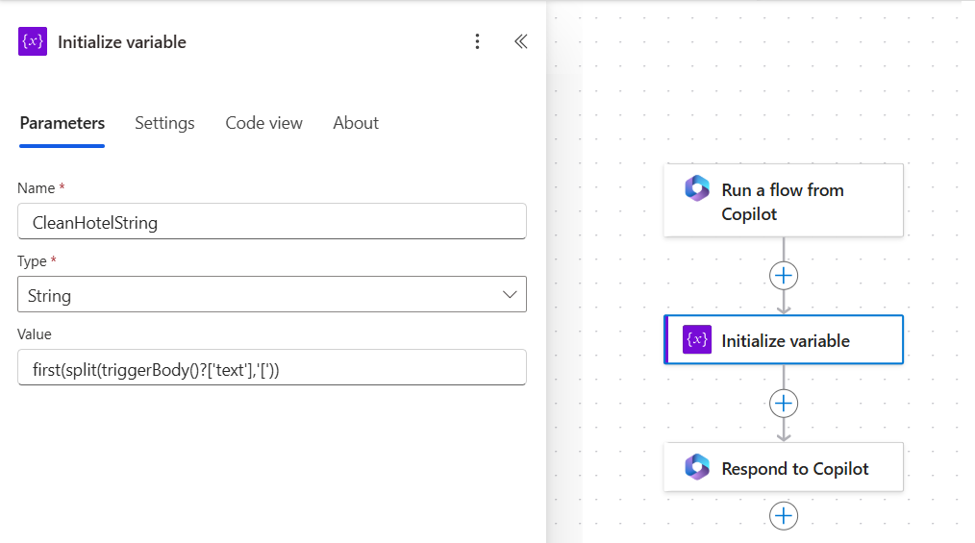Insert step after Run a flow from Copilot

click(x=784, y=276)
